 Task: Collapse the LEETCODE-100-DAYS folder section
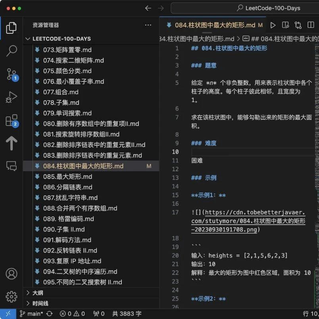[x=91, y=39]
